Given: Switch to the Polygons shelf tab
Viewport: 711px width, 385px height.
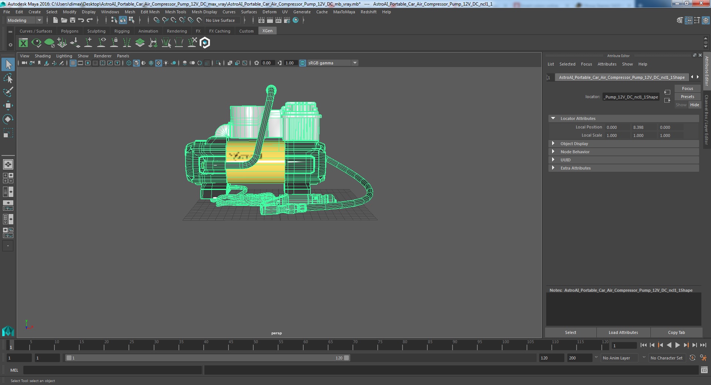Looking at the screenshot, I should [70, 31].
